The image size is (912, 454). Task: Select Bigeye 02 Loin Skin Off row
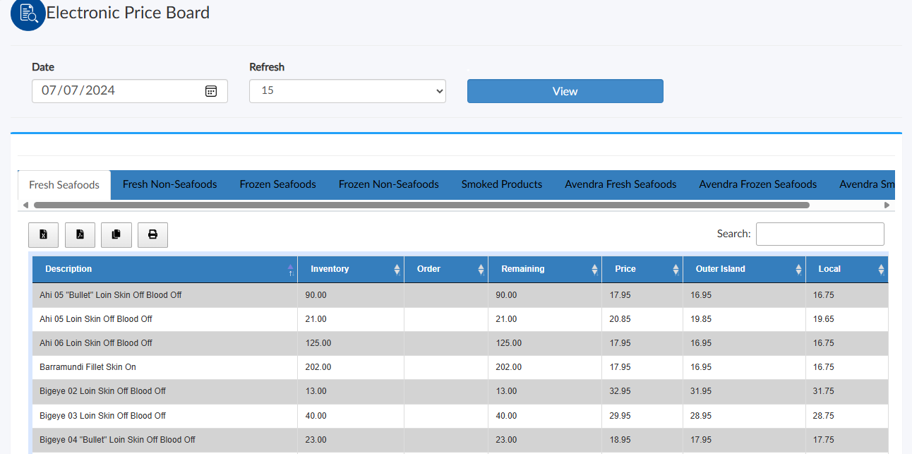(x=460, y=391)
